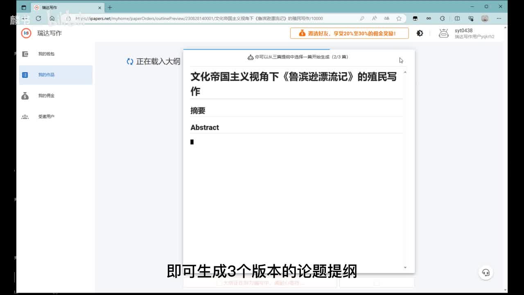Open customer support headset chat button
Image resolution: width=524 pixels, height=295 pixels.
(486, 272)
